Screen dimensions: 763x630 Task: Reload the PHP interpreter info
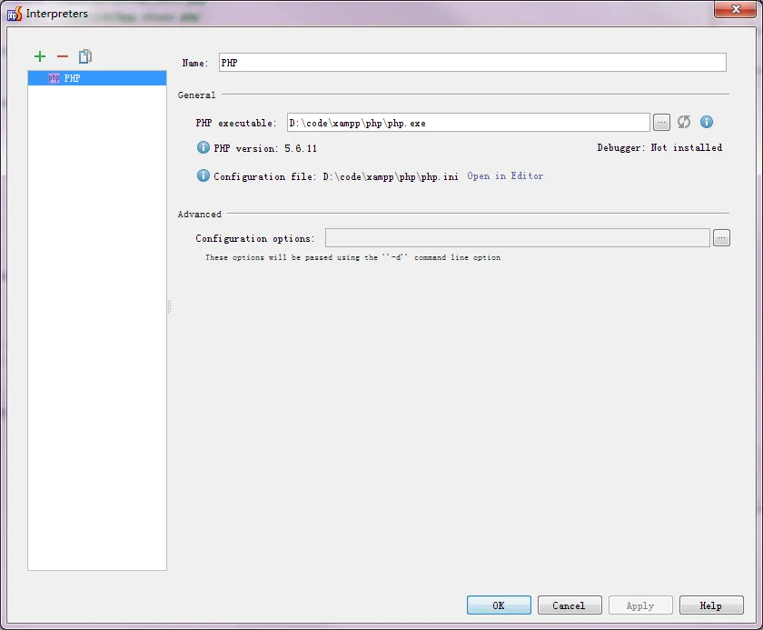click(x=684, y=122)
